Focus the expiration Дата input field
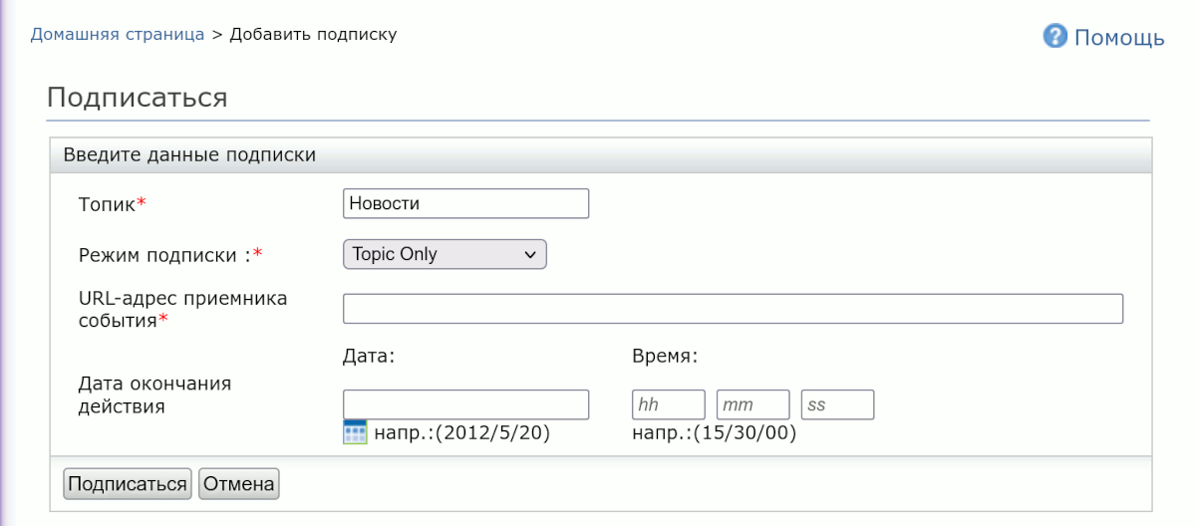Viewport: 1196px width, 526px height. (465, 404)
